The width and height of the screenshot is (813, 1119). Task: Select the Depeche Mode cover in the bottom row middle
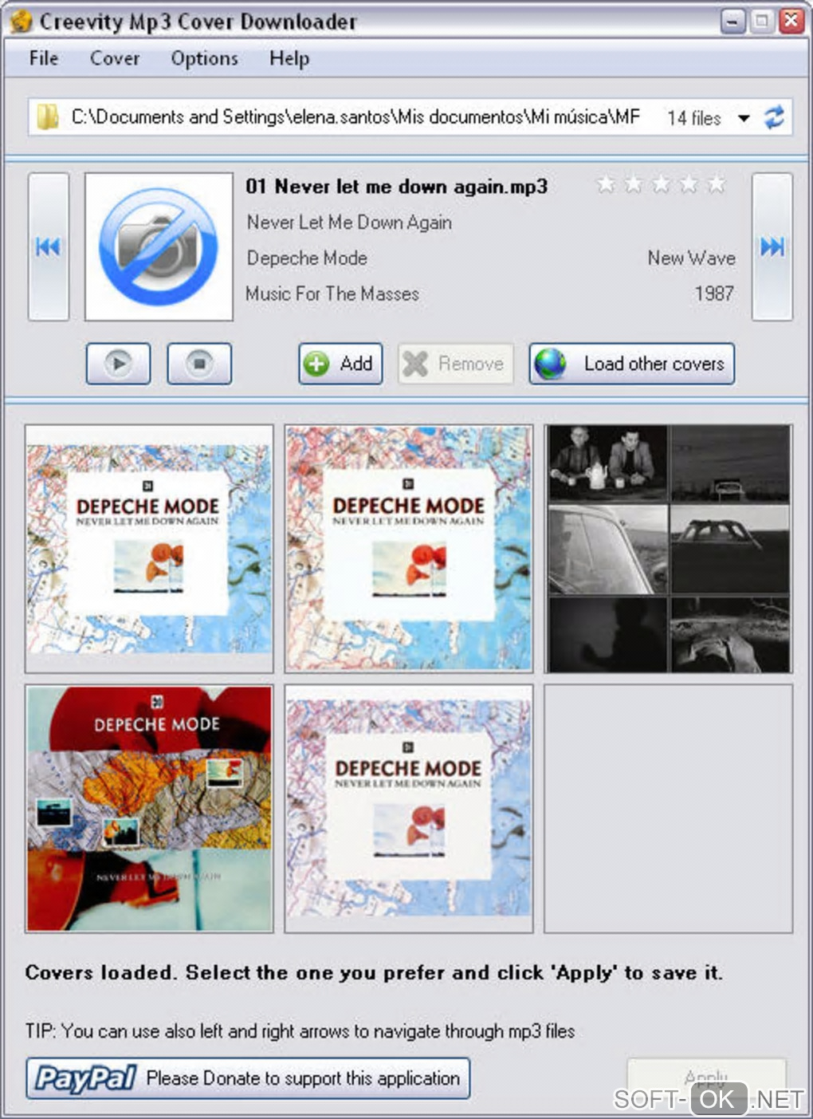point(409,808)
